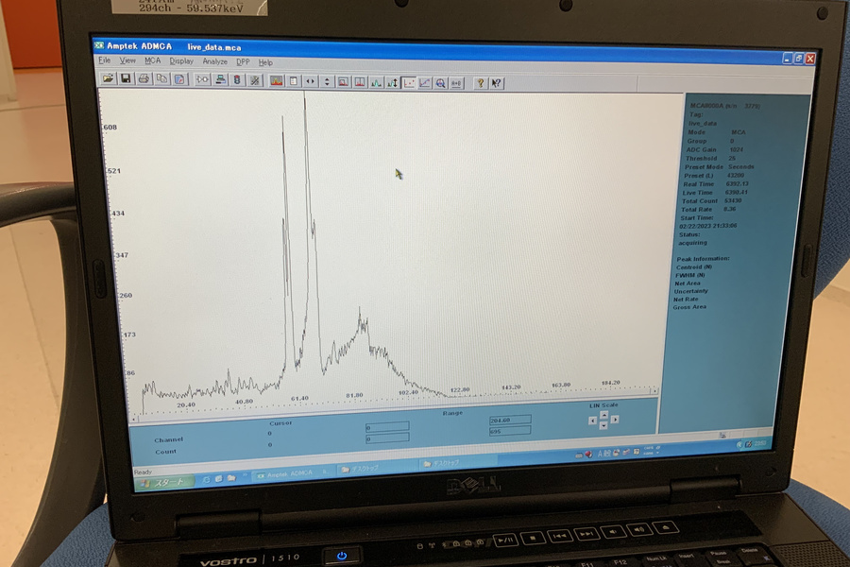Click the Windows Start button
850x567 pixels.
(x=164, y=481)
